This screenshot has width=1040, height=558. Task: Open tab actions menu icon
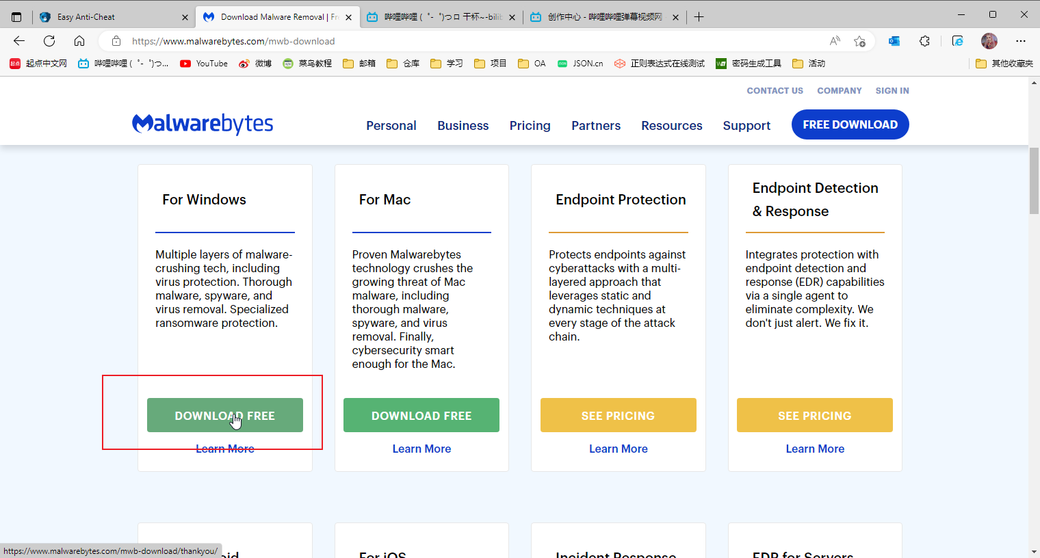16,17
